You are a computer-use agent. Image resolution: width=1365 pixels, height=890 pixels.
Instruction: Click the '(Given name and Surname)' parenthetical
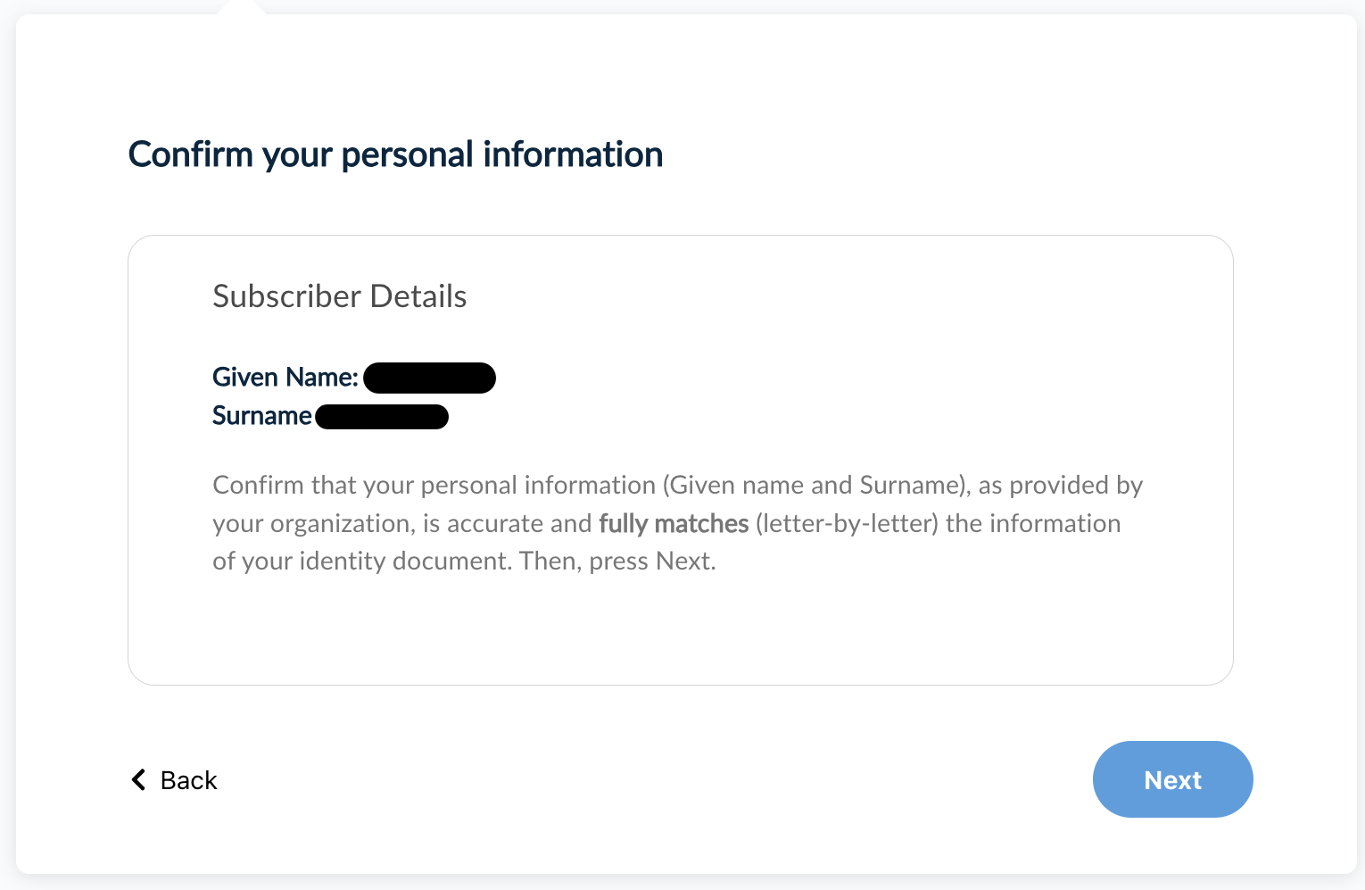click(815, 486)
